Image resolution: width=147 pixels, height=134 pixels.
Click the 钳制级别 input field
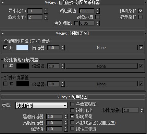[x=131, y=110]
